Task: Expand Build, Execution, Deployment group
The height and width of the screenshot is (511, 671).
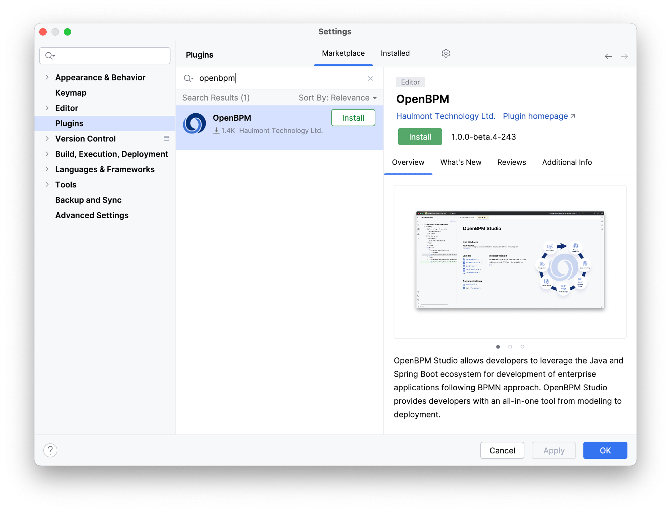Action: 47,154
